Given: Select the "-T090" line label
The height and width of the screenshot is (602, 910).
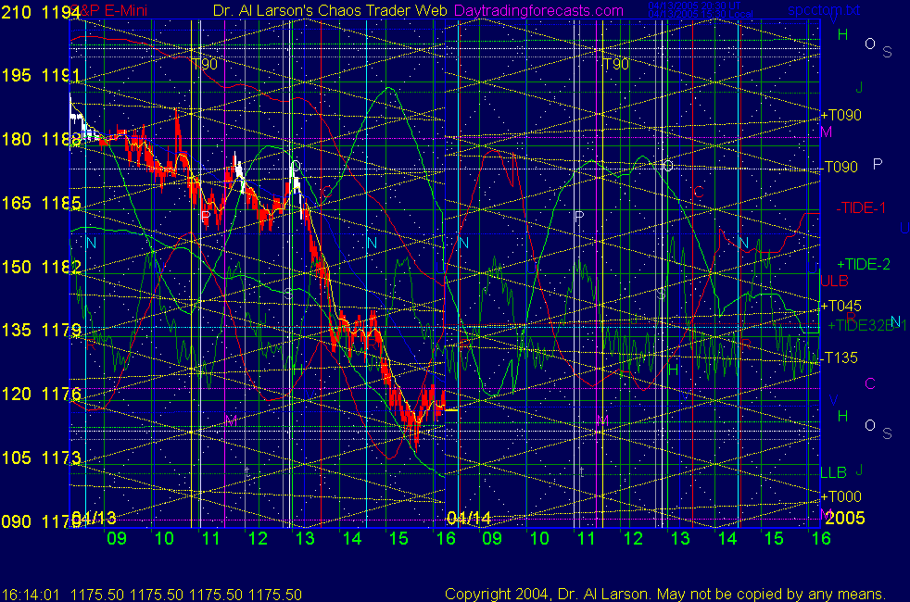Looking at the screenshot, I should (840, 167).
